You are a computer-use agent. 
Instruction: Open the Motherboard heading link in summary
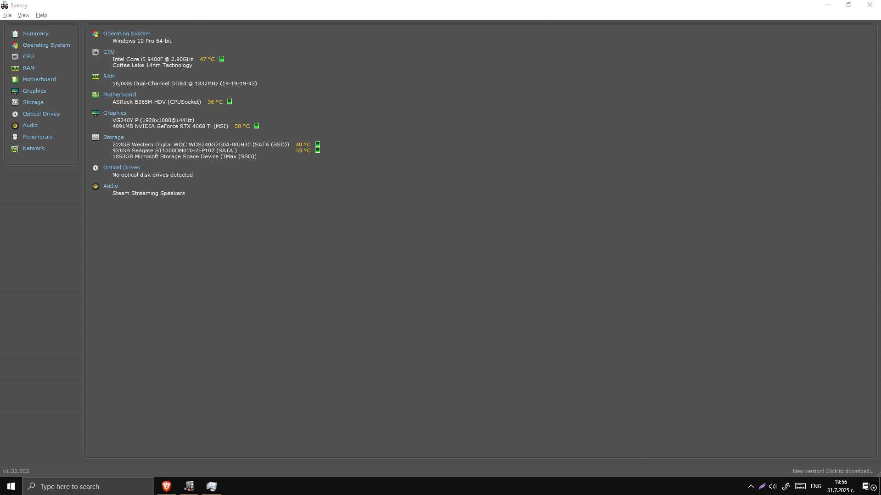pyautogui.click(x=119, y=95)
